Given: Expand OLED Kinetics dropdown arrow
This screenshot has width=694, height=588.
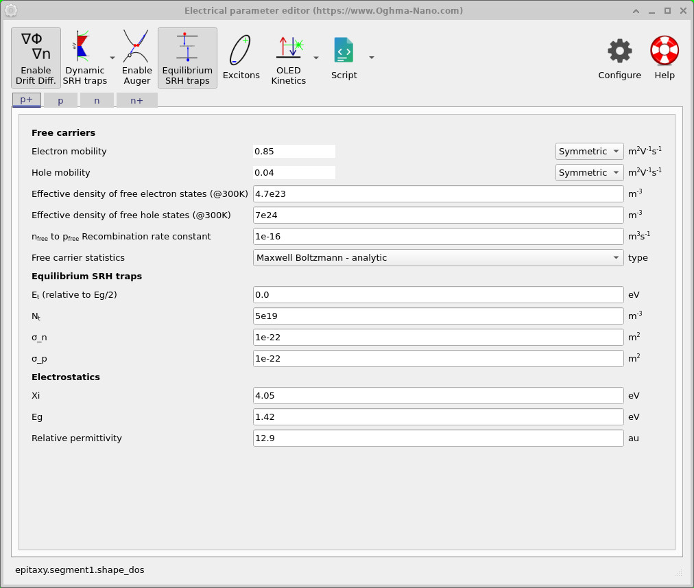Looking at the screenshot, I should tap(316, 58).
